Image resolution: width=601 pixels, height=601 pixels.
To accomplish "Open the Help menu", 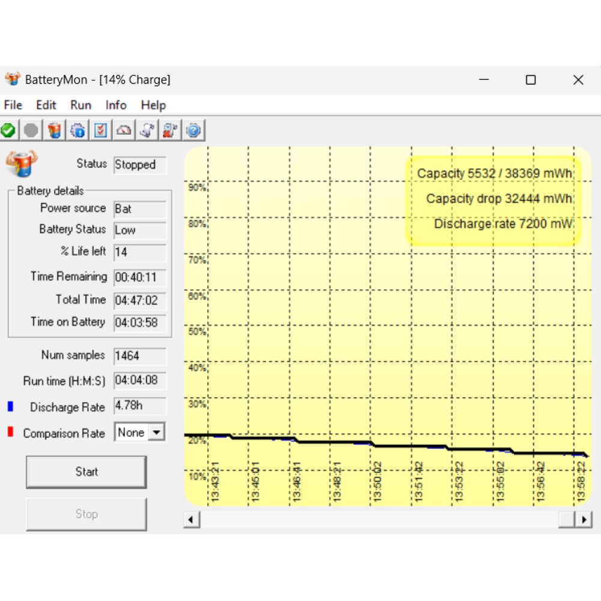I will (153, 105).
